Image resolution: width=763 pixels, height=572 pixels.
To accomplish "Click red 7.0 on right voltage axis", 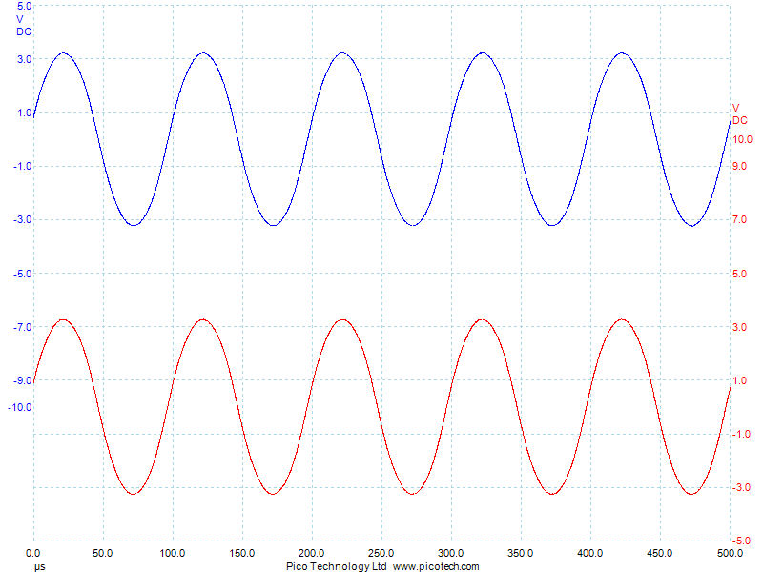I will tap(740, 220).
